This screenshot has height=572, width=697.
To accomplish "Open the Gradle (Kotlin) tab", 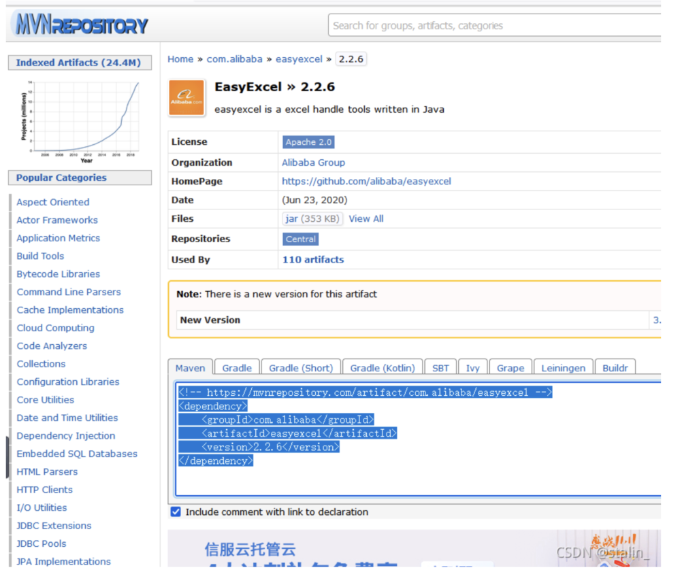I will click(x=383, y=368).
